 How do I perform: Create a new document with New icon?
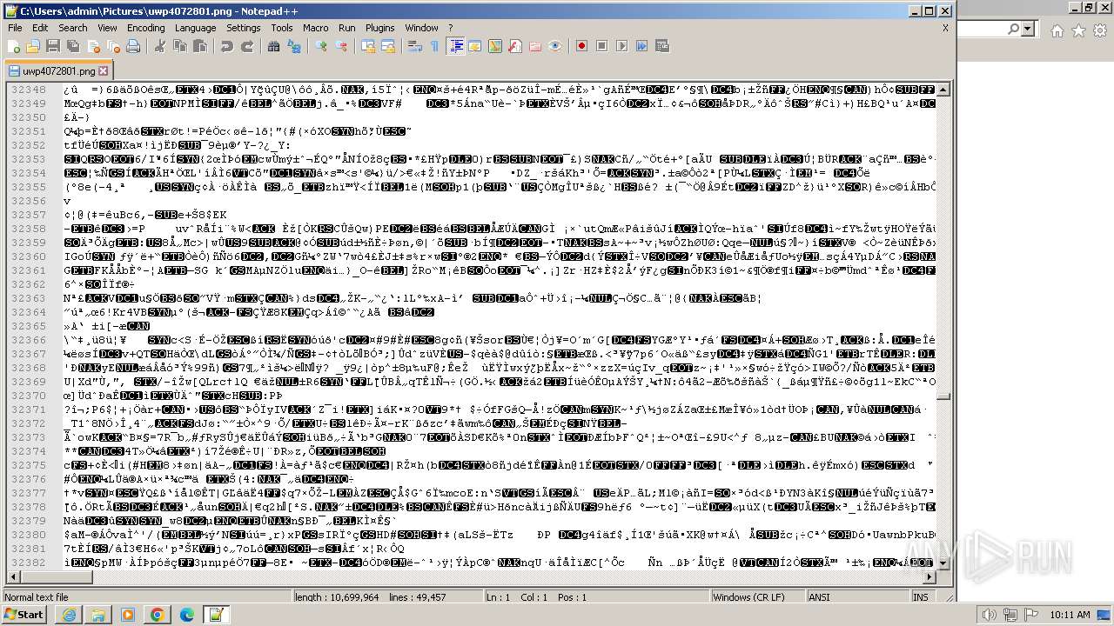[x=15, y=46]
